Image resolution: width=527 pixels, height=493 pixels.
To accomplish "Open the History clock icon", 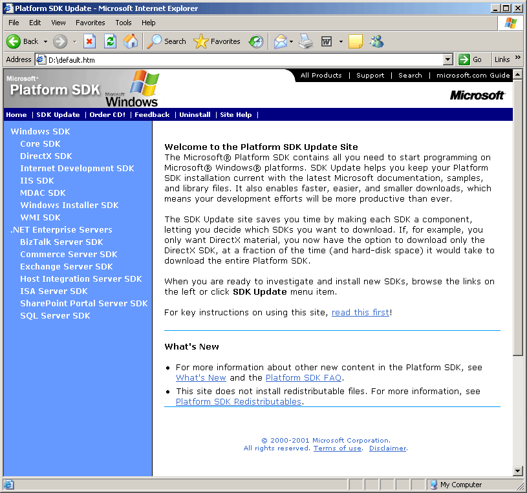I will pyautogui.click(x=256, y=41).
